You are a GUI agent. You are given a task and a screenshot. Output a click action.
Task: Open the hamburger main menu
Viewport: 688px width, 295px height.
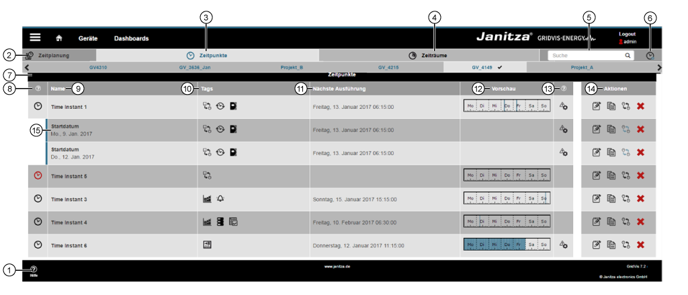tap(35, 38)
